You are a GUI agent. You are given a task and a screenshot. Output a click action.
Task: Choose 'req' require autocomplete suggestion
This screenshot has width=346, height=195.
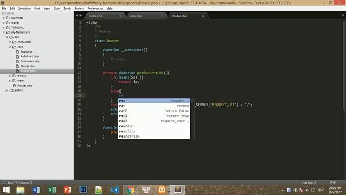[x=154, y=101]
